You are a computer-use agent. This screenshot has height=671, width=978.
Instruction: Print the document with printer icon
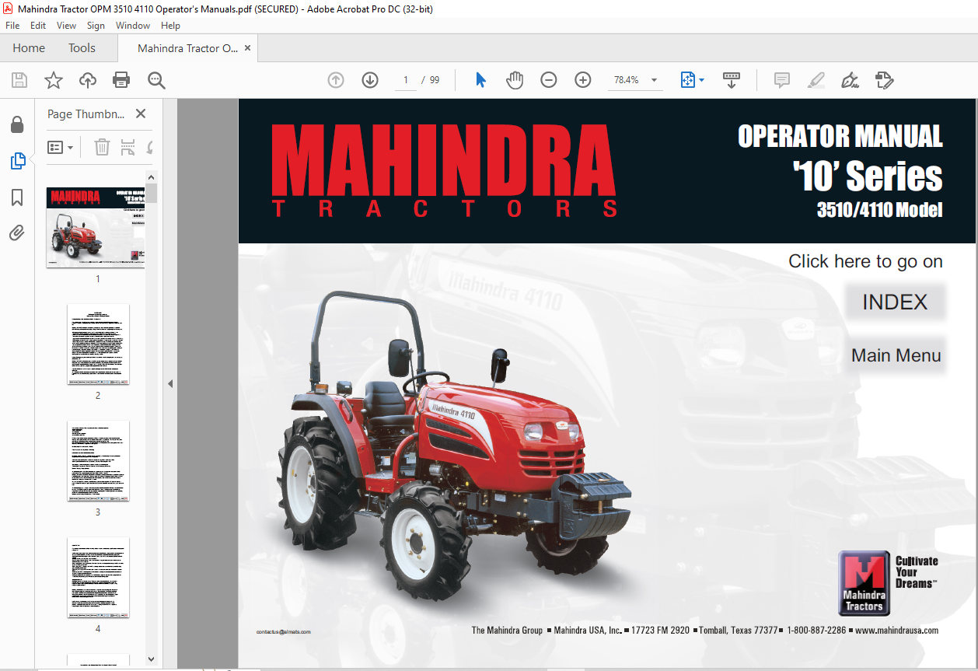[x=121, y=80]
